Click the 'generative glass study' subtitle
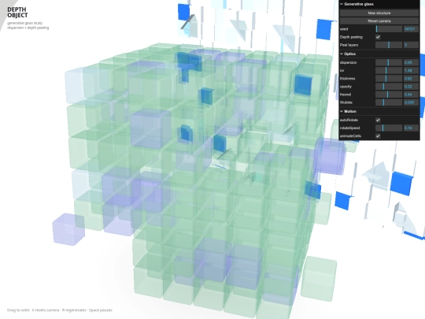 pyautogui.click(x=24, y=23)
